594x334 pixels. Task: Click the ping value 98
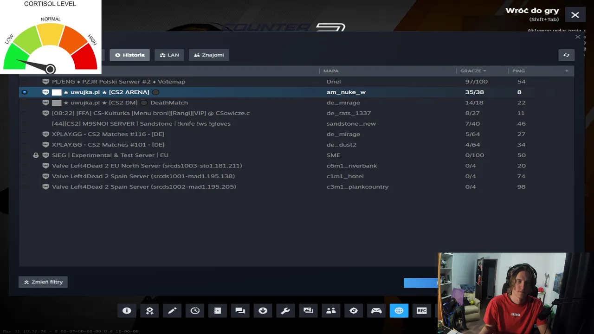click(x=521, y=187)
